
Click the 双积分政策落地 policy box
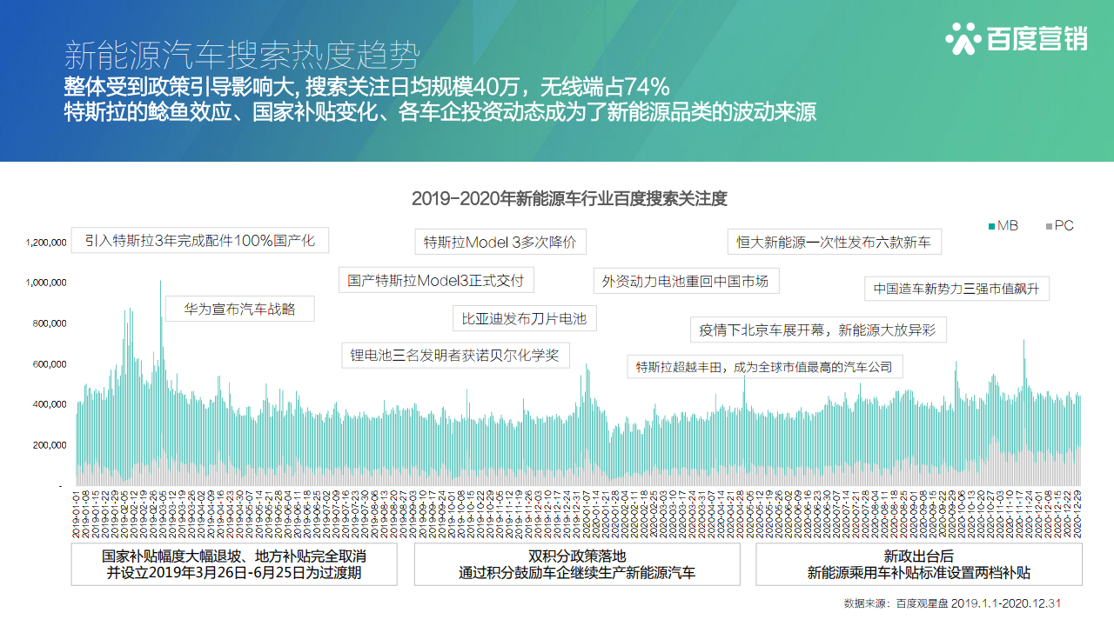(x=577, y=564)
